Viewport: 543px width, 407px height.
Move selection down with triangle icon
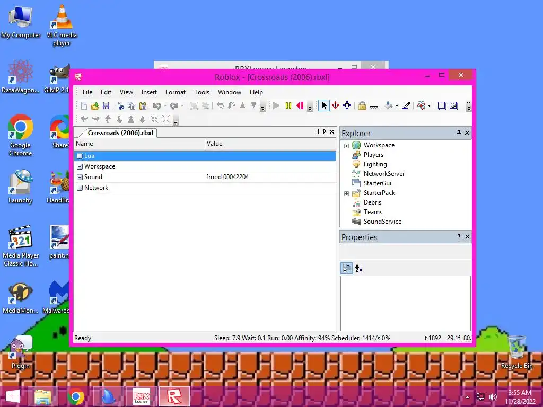[254, 105]
